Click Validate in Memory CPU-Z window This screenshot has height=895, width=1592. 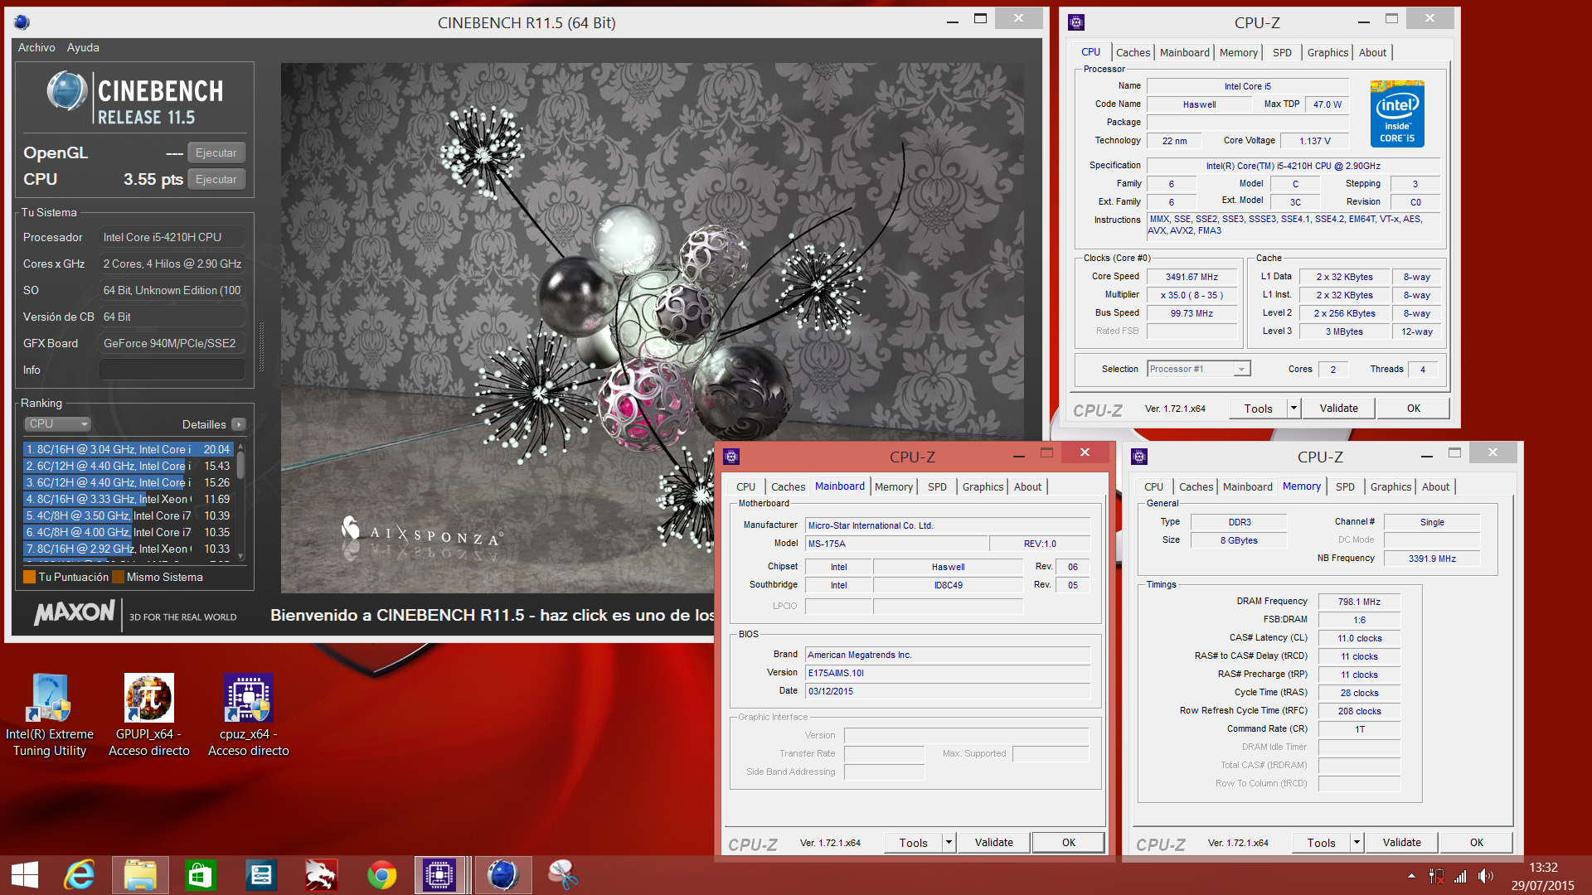(x=1401, y=842)
